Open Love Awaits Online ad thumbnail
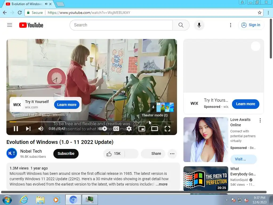Viewport: 273px width, 205px height. pos(206,139)
